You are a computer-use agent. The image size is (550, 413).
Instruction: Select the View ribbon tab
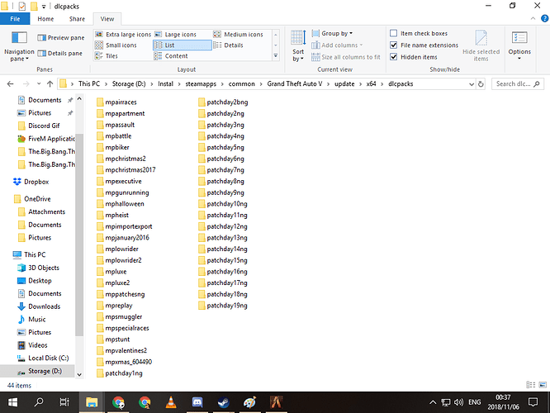click(107, 19)
